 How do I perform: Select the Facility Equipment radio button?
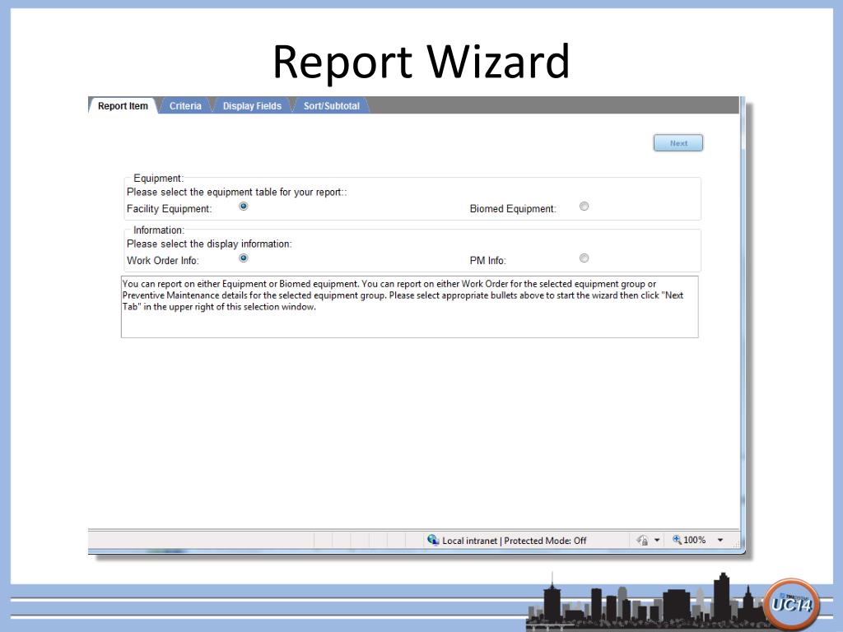244,207
